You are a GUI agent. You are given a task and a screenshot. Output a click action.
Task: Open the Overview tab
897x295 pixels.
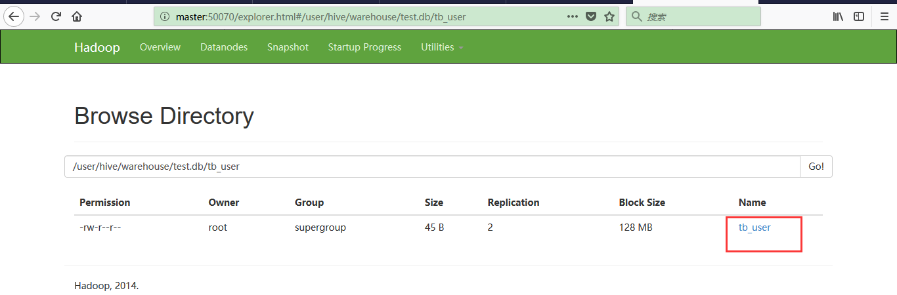click(160, 47)
